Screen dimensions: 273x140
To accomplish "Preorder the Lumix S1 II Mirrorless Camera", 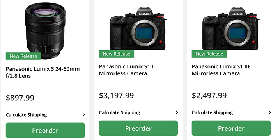I will 138,128.
